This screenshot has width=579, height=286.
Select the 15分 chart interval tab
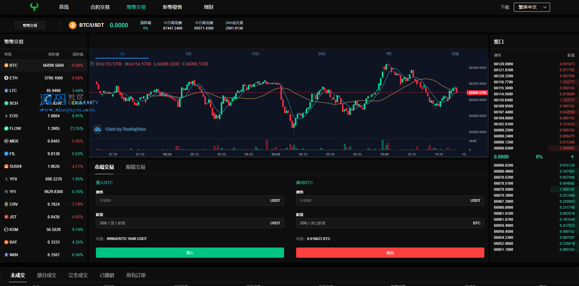255,54
